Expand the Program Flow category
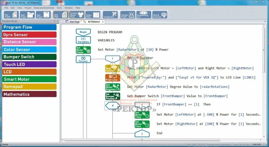Viewport: 269px width, 147px height. pyautogui.click(x=29, y=27)
